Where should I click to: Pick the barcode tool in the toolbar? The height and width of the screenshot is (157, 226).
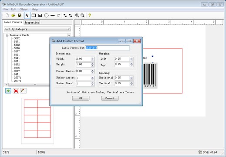(x=40, y=15)
